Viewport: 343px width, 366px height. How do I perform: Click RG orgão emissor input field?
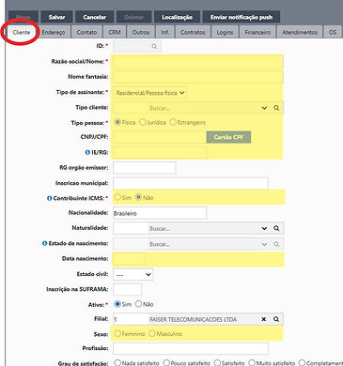[145, 168]
